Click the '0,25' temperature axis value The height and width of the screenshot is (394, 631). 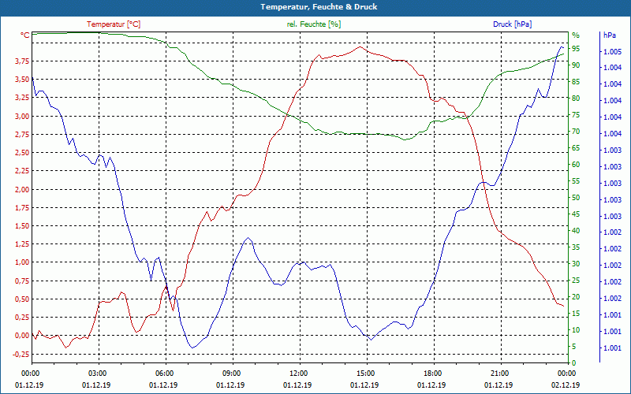pyautogui.click(x=22, y=318)
